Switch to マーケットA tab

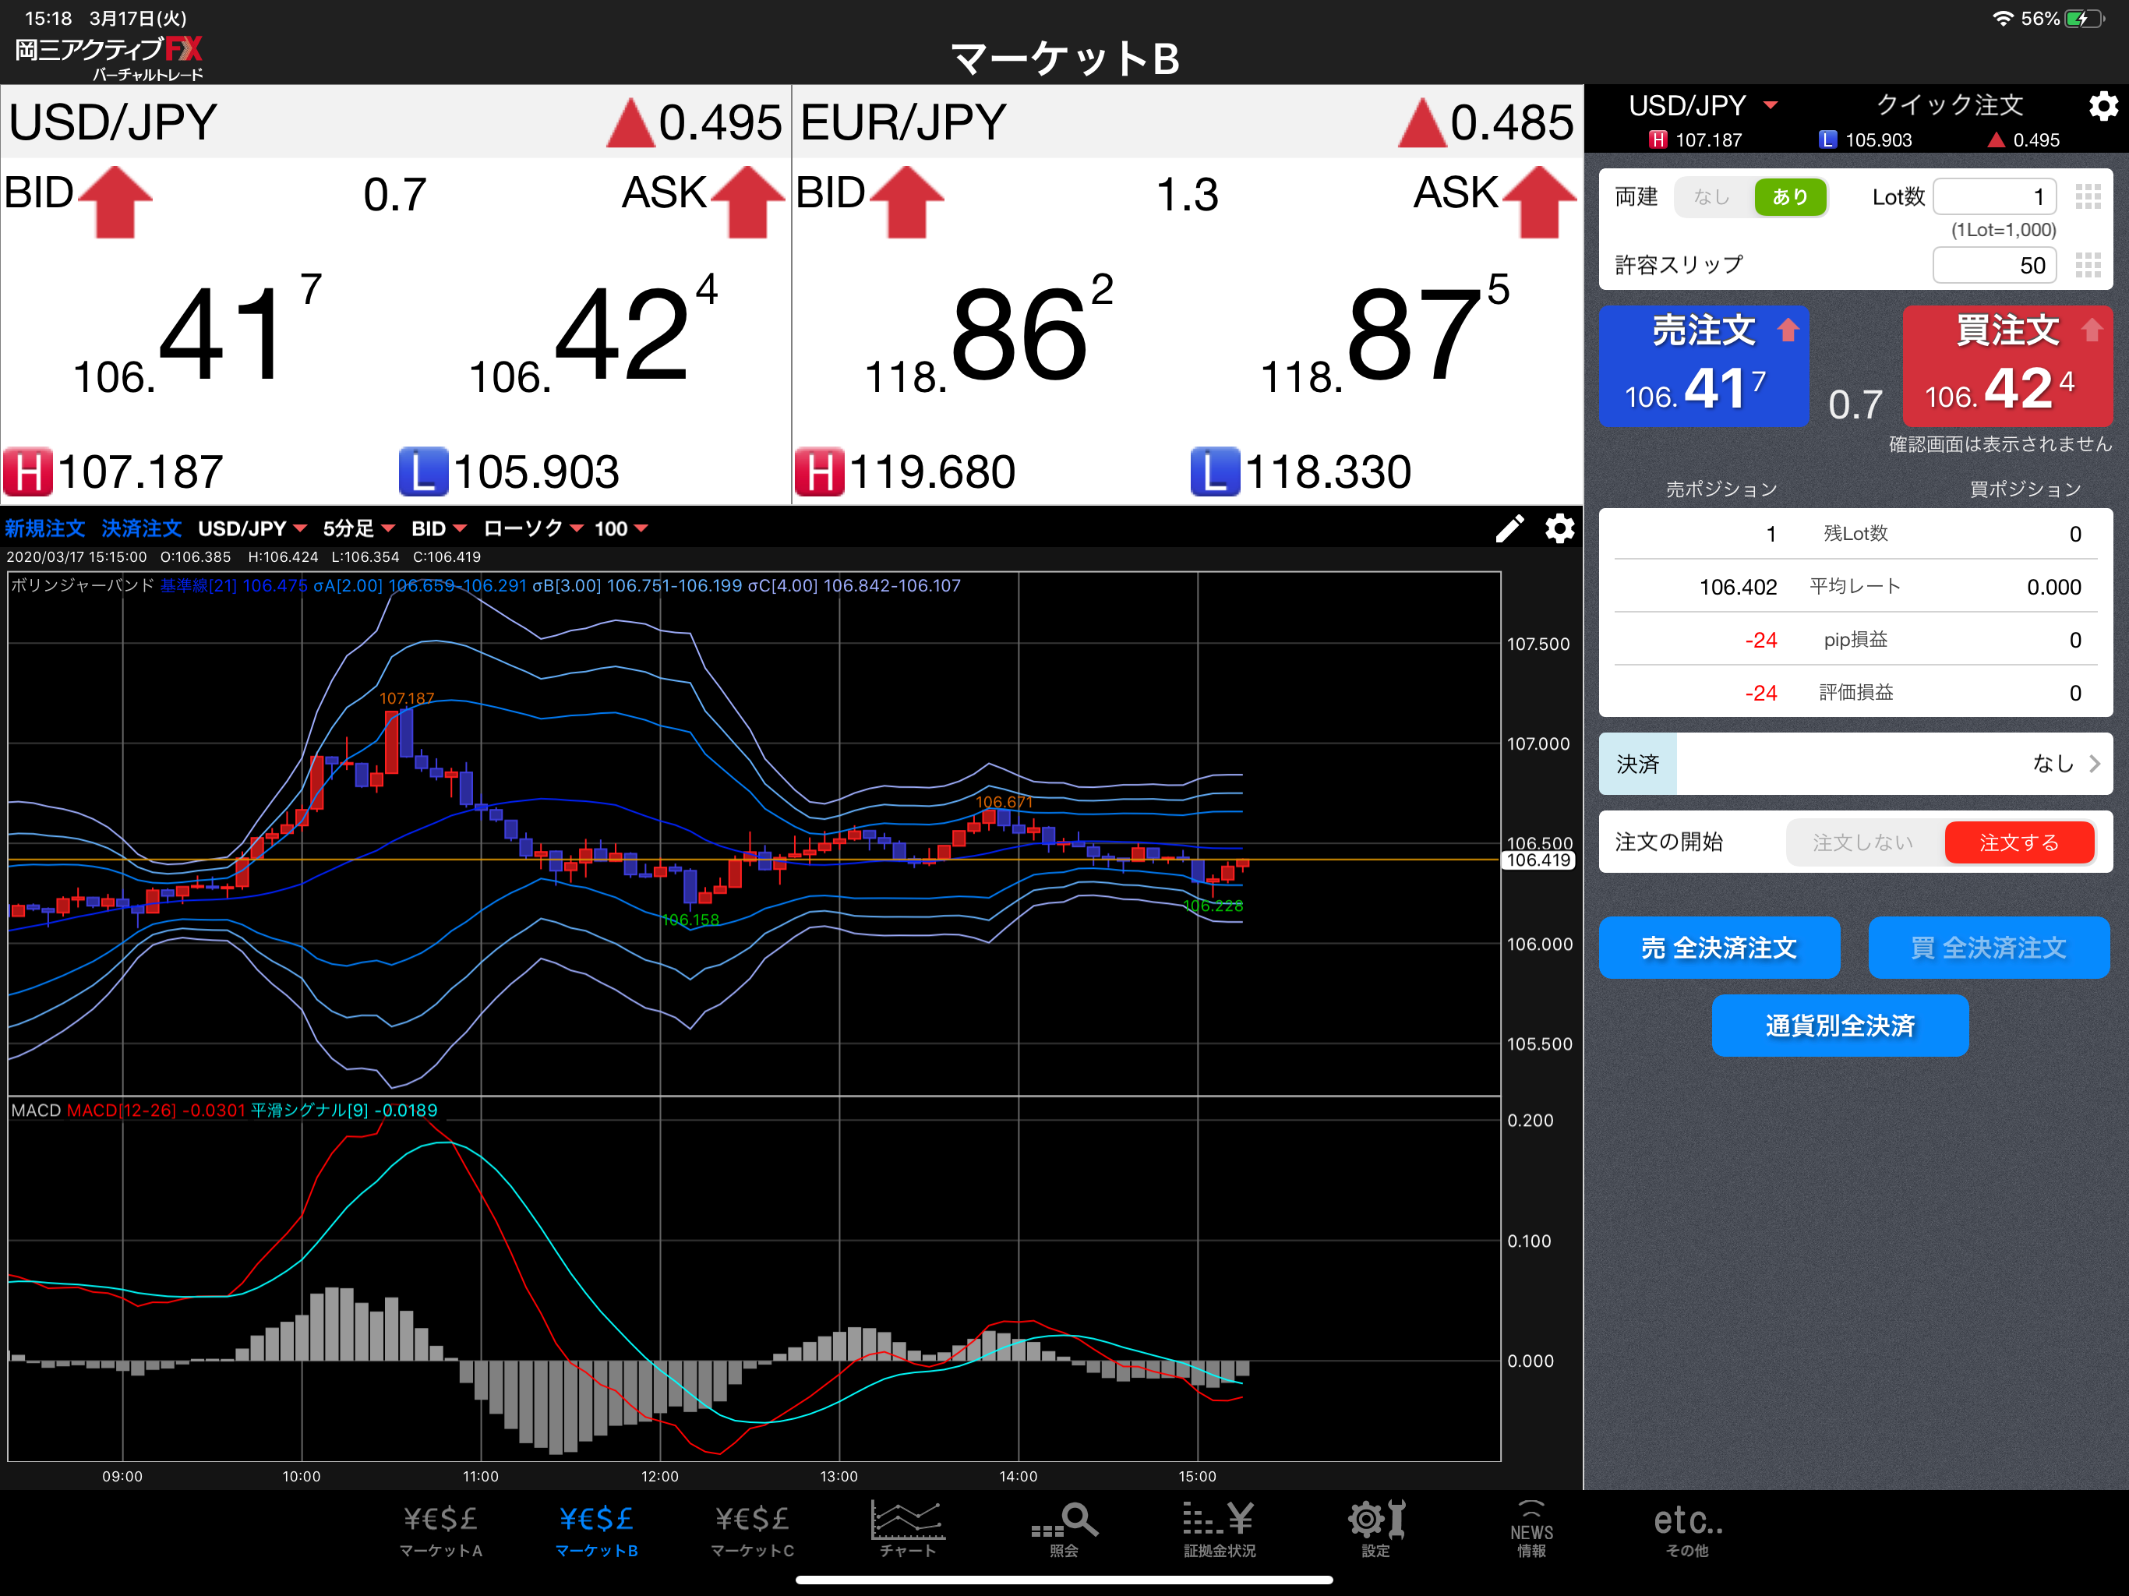click(441, 1529)
